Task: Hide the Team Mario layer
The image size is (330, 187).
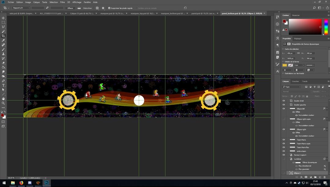Action: [x=284, y=140]
